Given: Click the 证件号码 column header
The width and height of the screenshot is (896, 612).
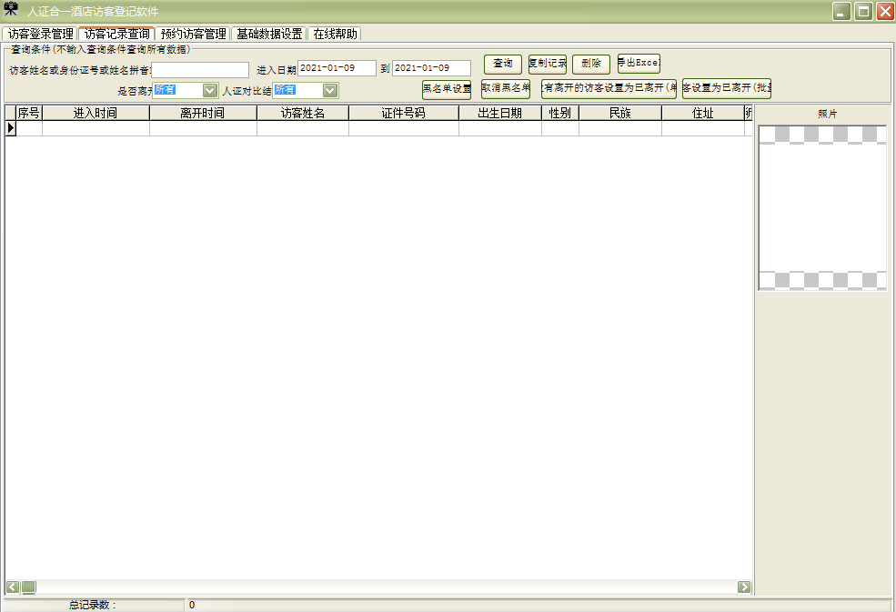Looking at the screenshot, I should coord(404,113).
